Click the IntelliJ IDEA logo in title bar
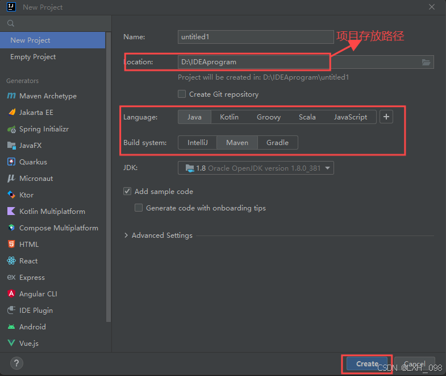This screenshot has width=446, height=376. tap(11, 7)
